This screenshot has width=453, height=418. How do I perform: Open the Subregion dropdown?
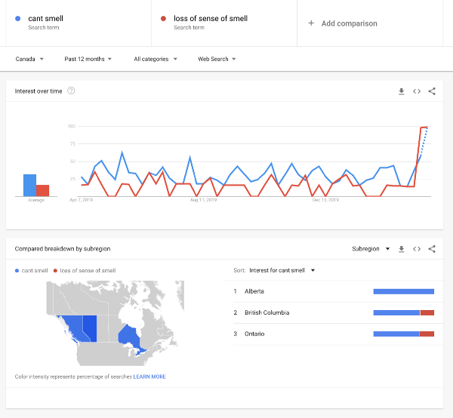click(x=371, y=249)
